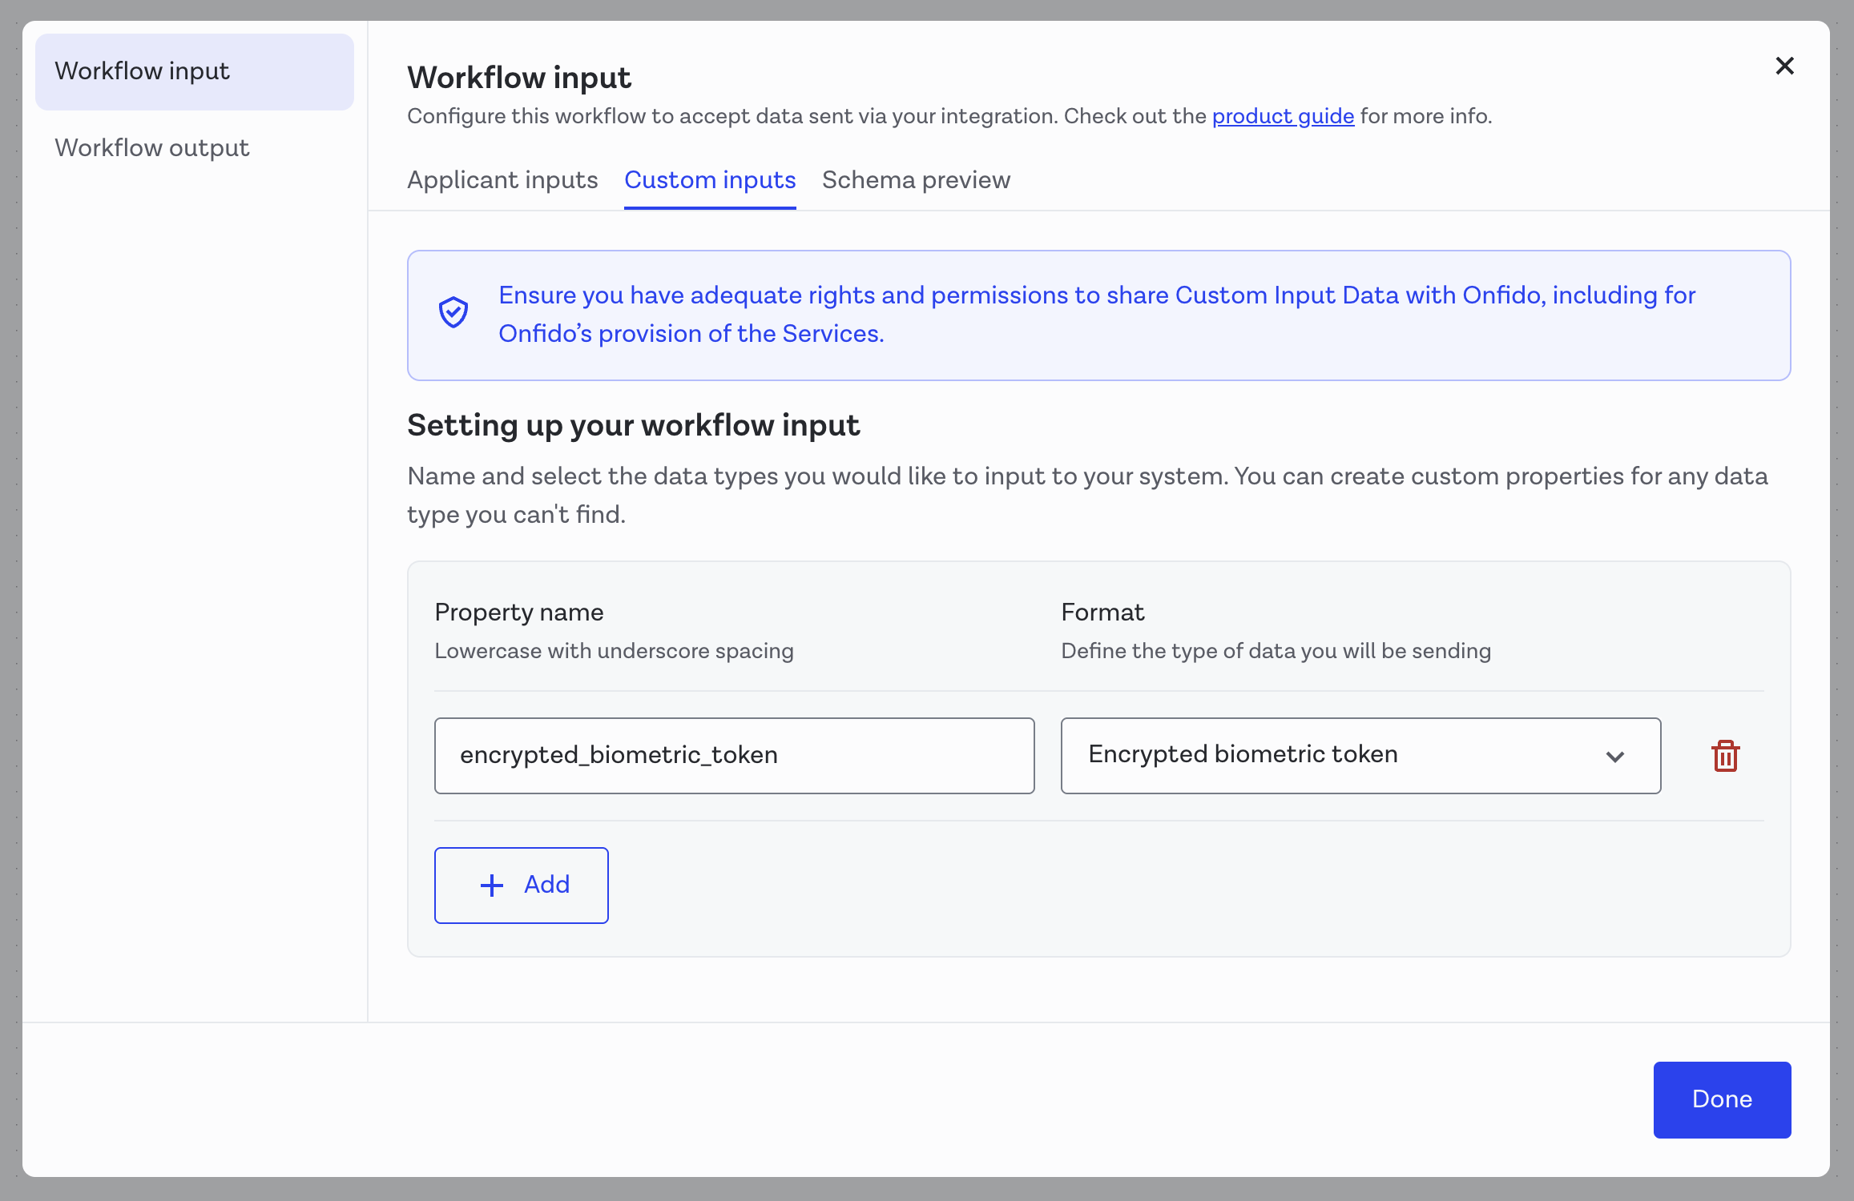
Task: Add a new custom input property
Action: pos(521,885)
